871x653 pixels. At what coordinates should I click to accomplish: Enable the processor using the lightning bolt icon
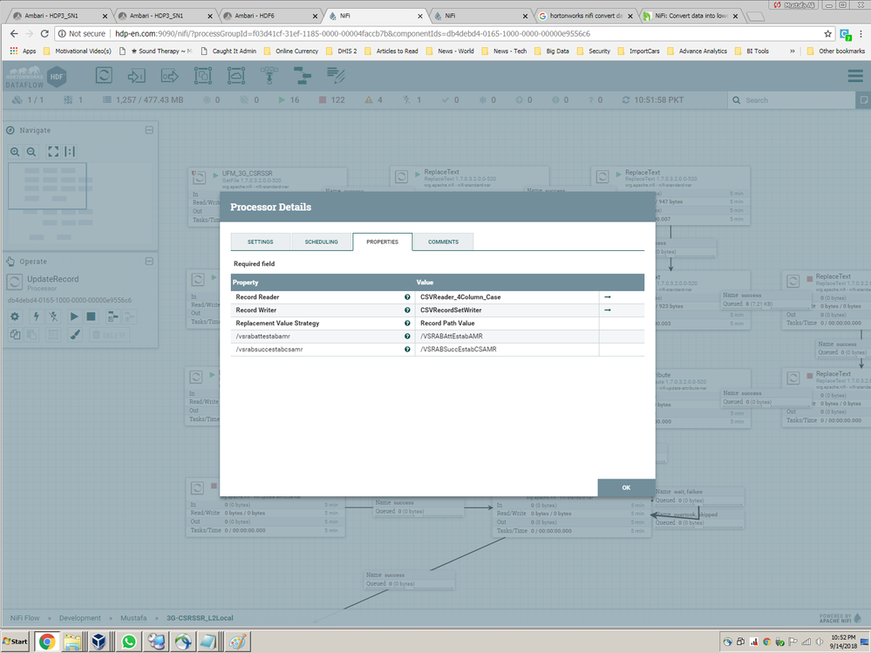click(37, 316)
